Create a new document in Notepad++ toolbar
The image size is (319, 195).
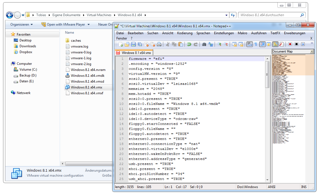coord(121,44)
